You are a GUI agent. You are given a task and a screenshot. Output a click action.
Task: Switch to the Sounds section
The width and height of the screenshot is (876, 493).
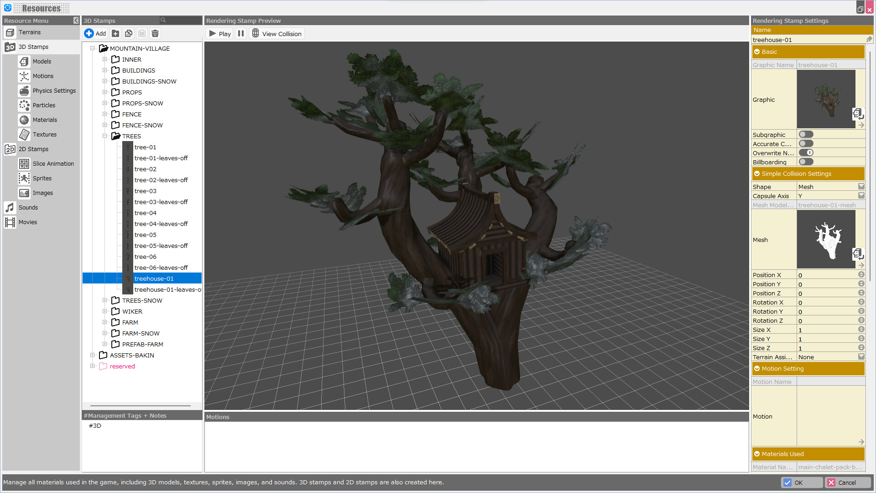tap(28, 207)
